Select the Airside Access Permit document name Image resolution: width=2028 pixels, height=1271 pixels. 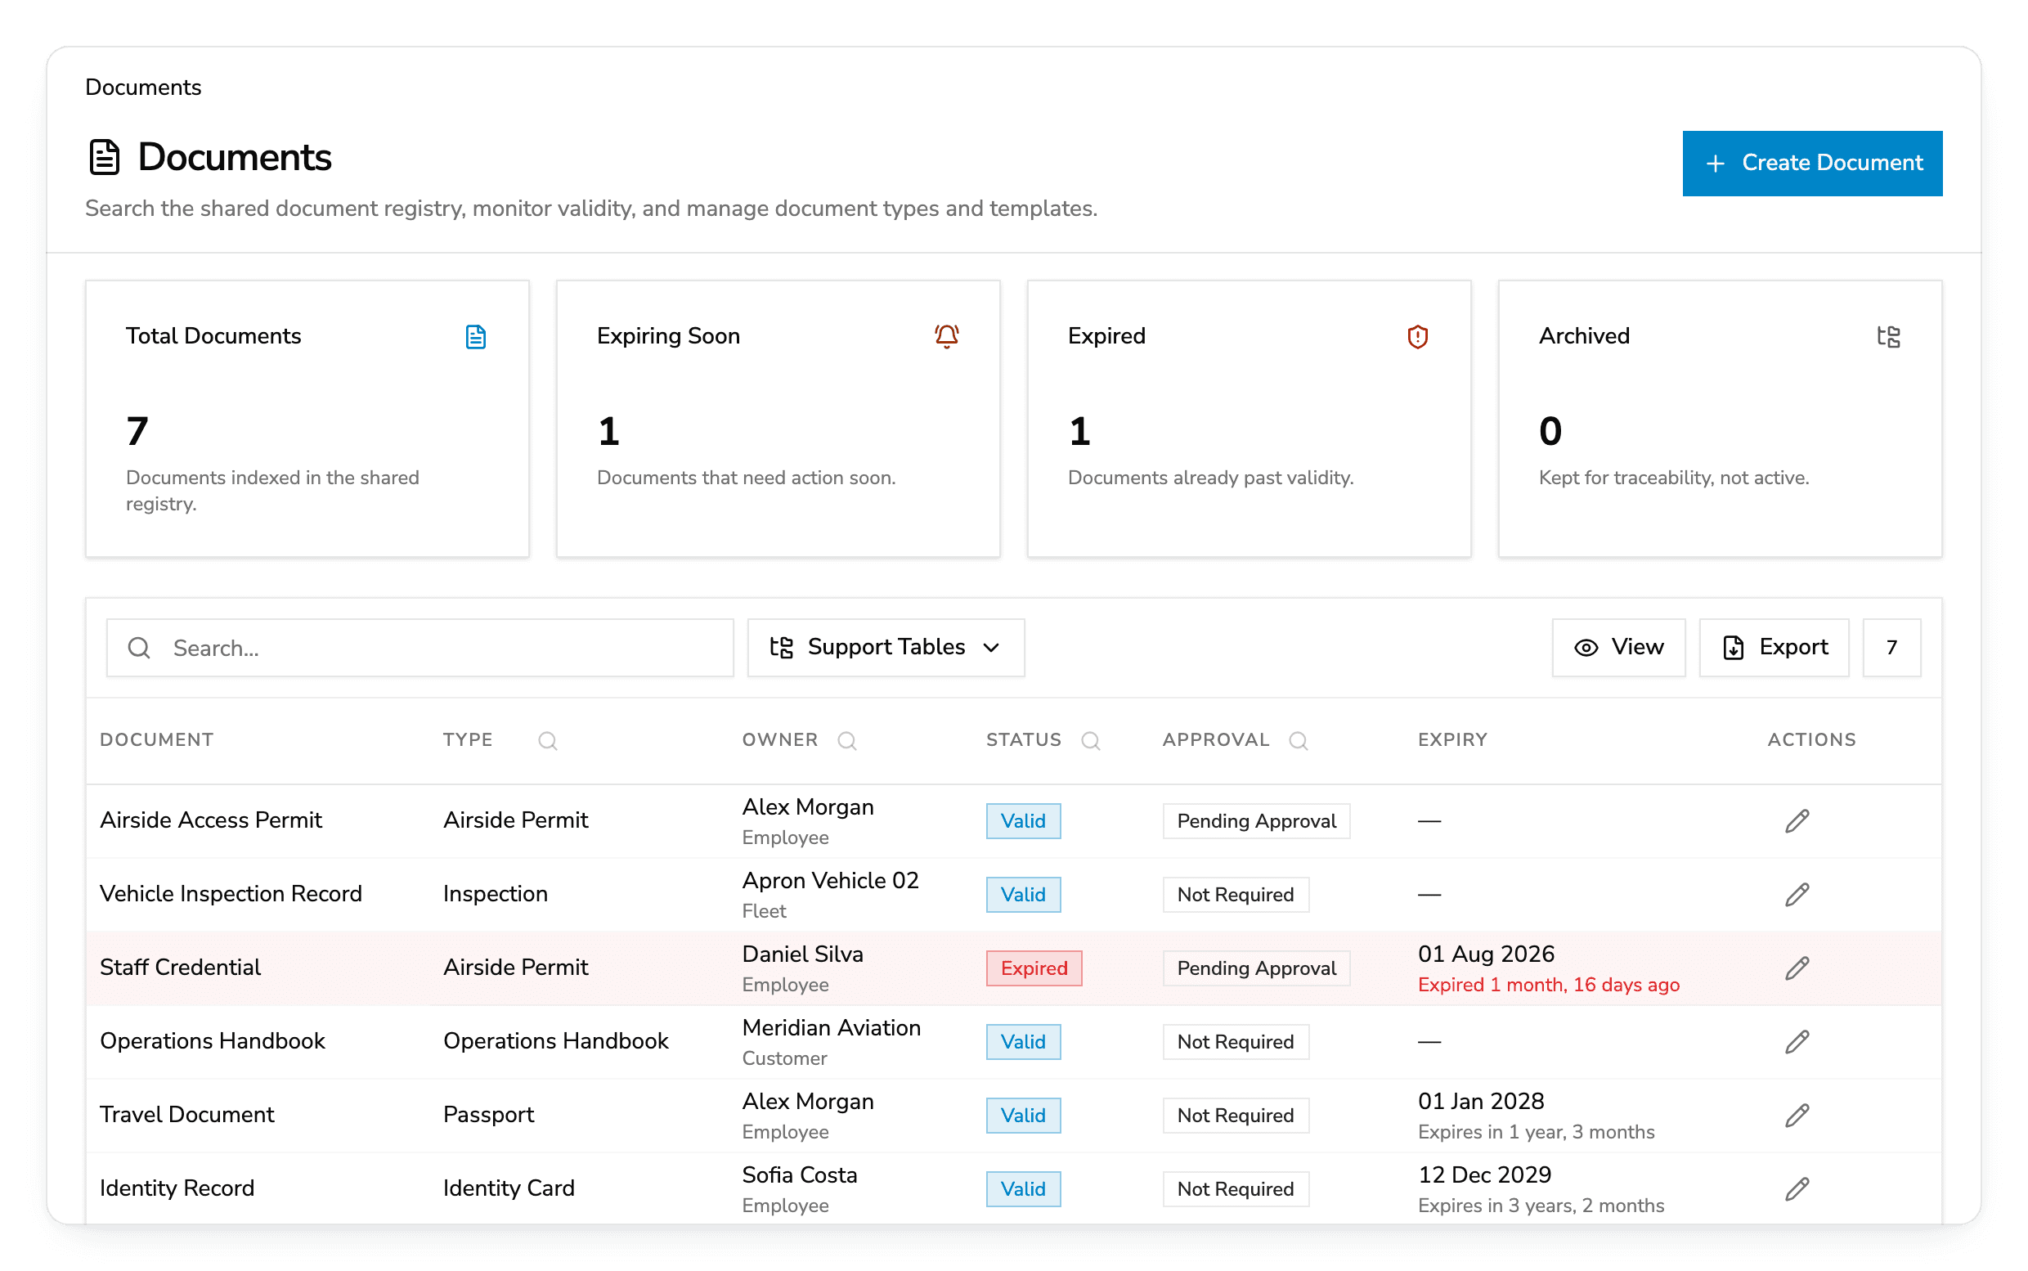[211, 820]
